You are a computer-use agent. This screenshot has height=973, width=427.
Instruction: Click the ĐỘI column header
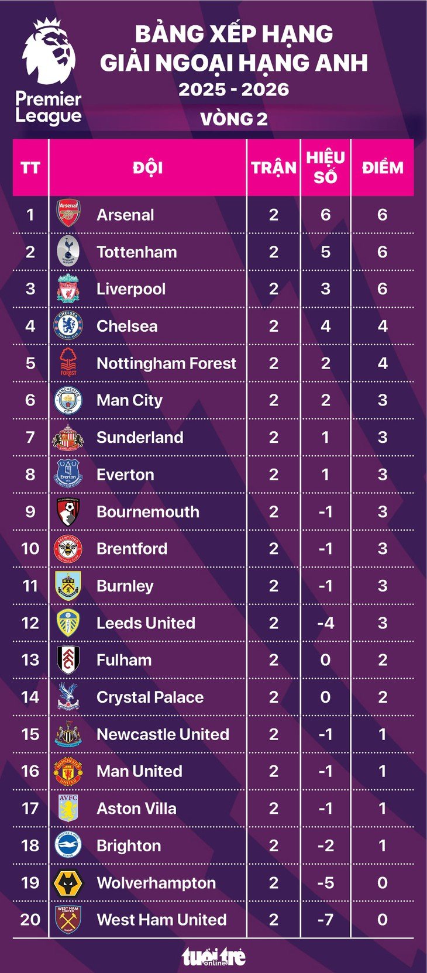click(x=147, y=168)
